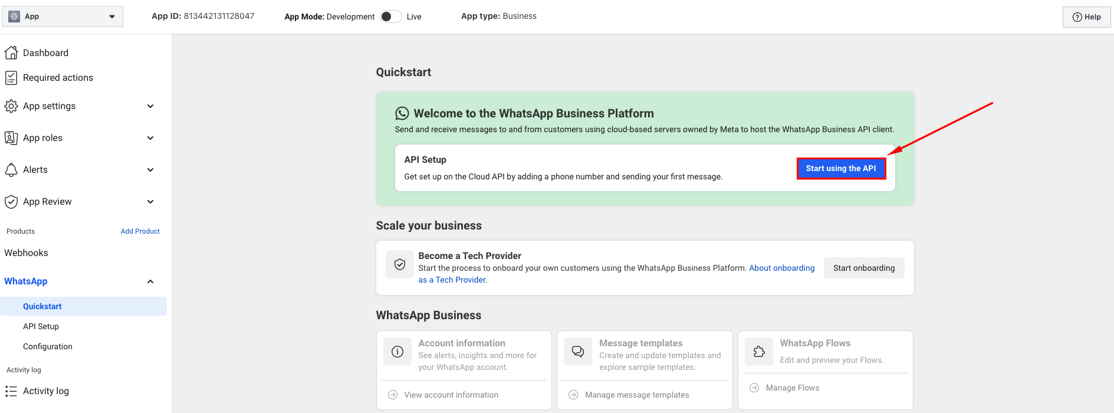This screenshot has width=1114, height=413.
Task: Click the Required actions checklist icon
Action: click(11, 78)
